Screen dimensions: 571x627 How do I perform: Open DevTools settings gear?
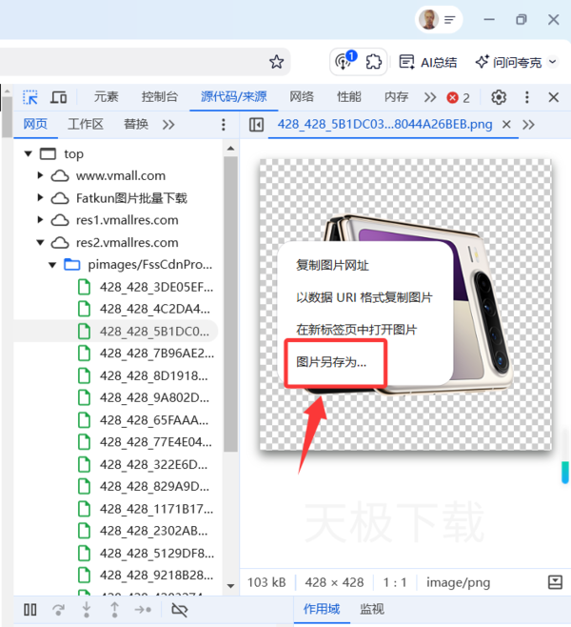499,97
